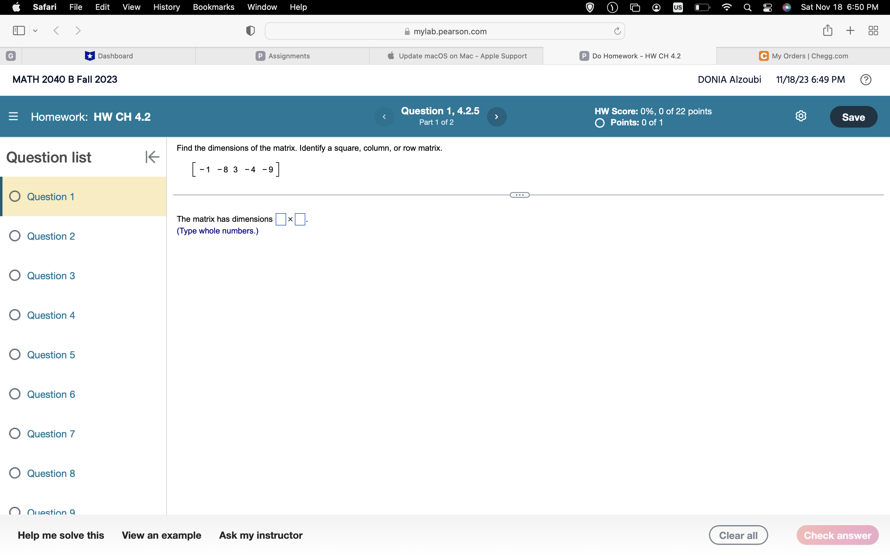Open the History menu

pos(166,7)
